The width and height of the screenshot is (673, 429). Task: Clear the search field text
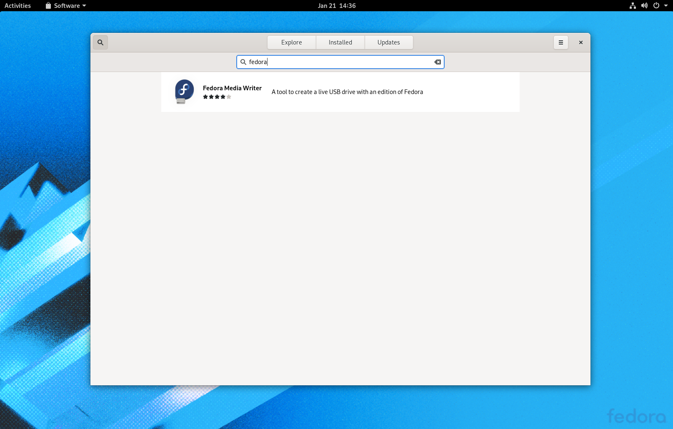click(x=438, y=62)
